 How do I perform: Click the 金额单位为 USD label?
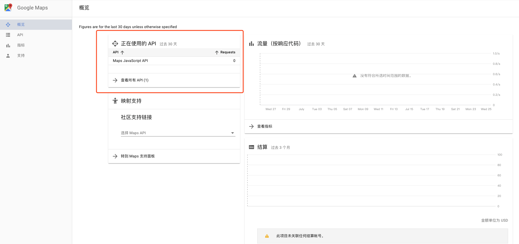coord(494,220)
